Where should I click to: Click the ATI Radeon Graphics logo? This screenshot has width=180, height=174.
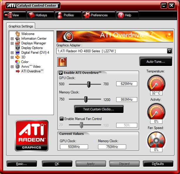32,136
